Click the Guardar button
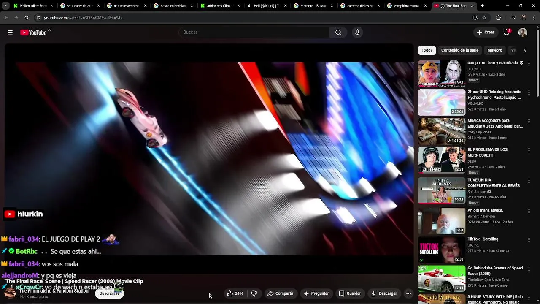 click(x=350, y=293)
